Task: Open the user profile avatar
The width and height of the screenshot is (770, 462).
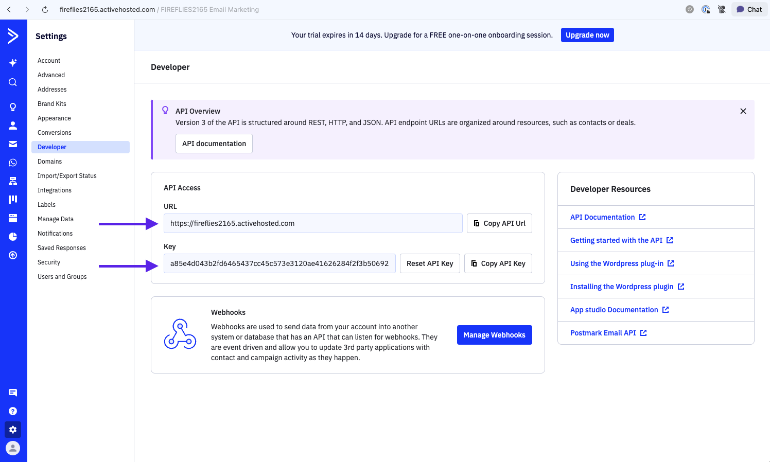Action: (x=13, y=448)
